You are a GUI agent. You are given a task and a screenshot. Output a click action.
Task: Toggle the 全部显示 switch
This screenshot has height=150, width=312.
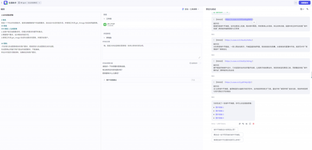200,63
